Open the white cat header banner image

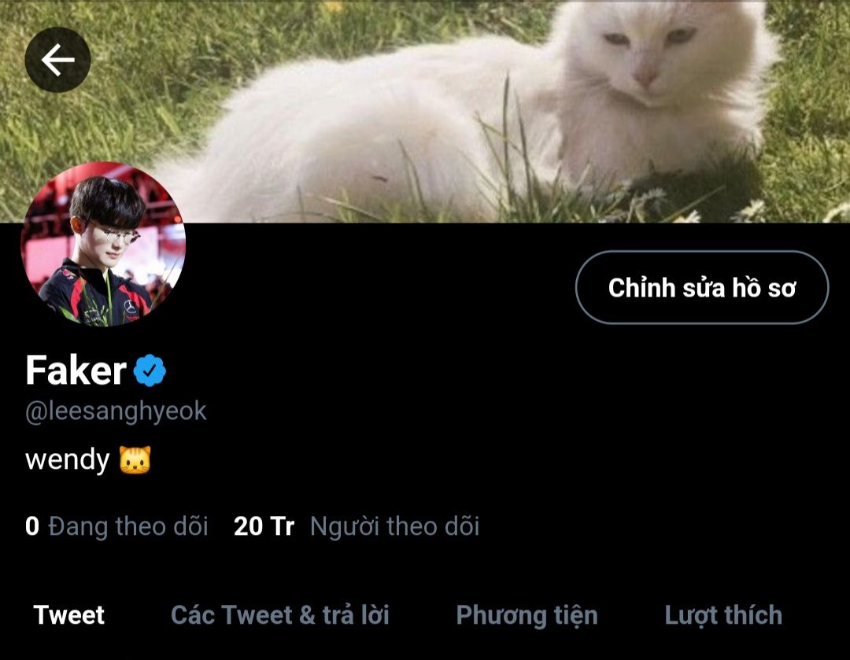tap(425, 111)
